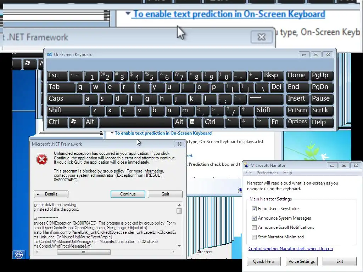
Task: Click the down arrow key on On-Screen Keyboard
Action: 247,122
